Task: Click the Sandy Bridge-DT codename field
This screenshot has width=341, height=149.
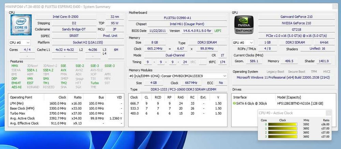Action: click(74, 29)
